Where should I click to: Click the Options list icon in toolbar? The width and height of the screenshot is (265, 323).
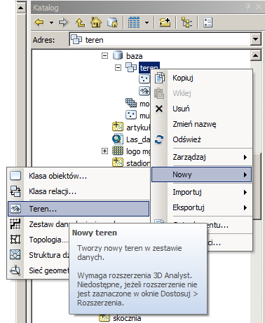[x=208, y=22]
